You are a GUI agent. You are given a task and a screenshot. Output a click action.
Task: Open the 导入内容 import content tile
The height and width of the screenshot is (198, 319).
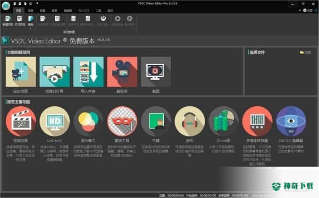88,72
